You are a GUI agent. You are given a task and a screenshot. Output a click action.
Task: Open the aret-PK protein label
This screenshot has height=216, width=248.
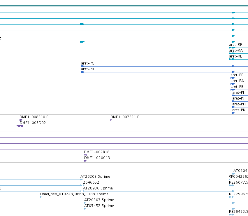point(239,110)
